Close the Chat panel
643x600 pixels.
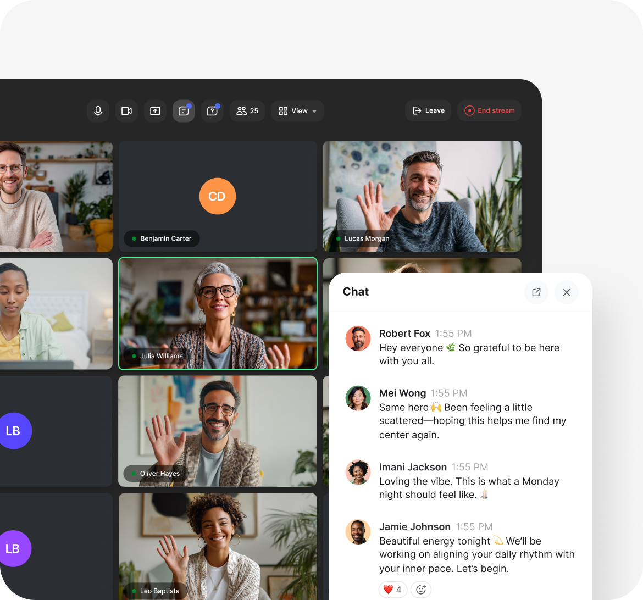[567, 292]
